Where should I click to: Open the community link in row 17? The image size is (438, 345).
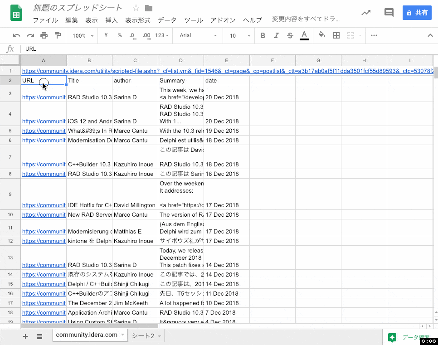(44, 303)
